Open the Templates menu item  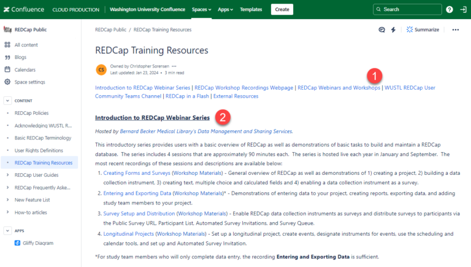[x=251, y=9]
